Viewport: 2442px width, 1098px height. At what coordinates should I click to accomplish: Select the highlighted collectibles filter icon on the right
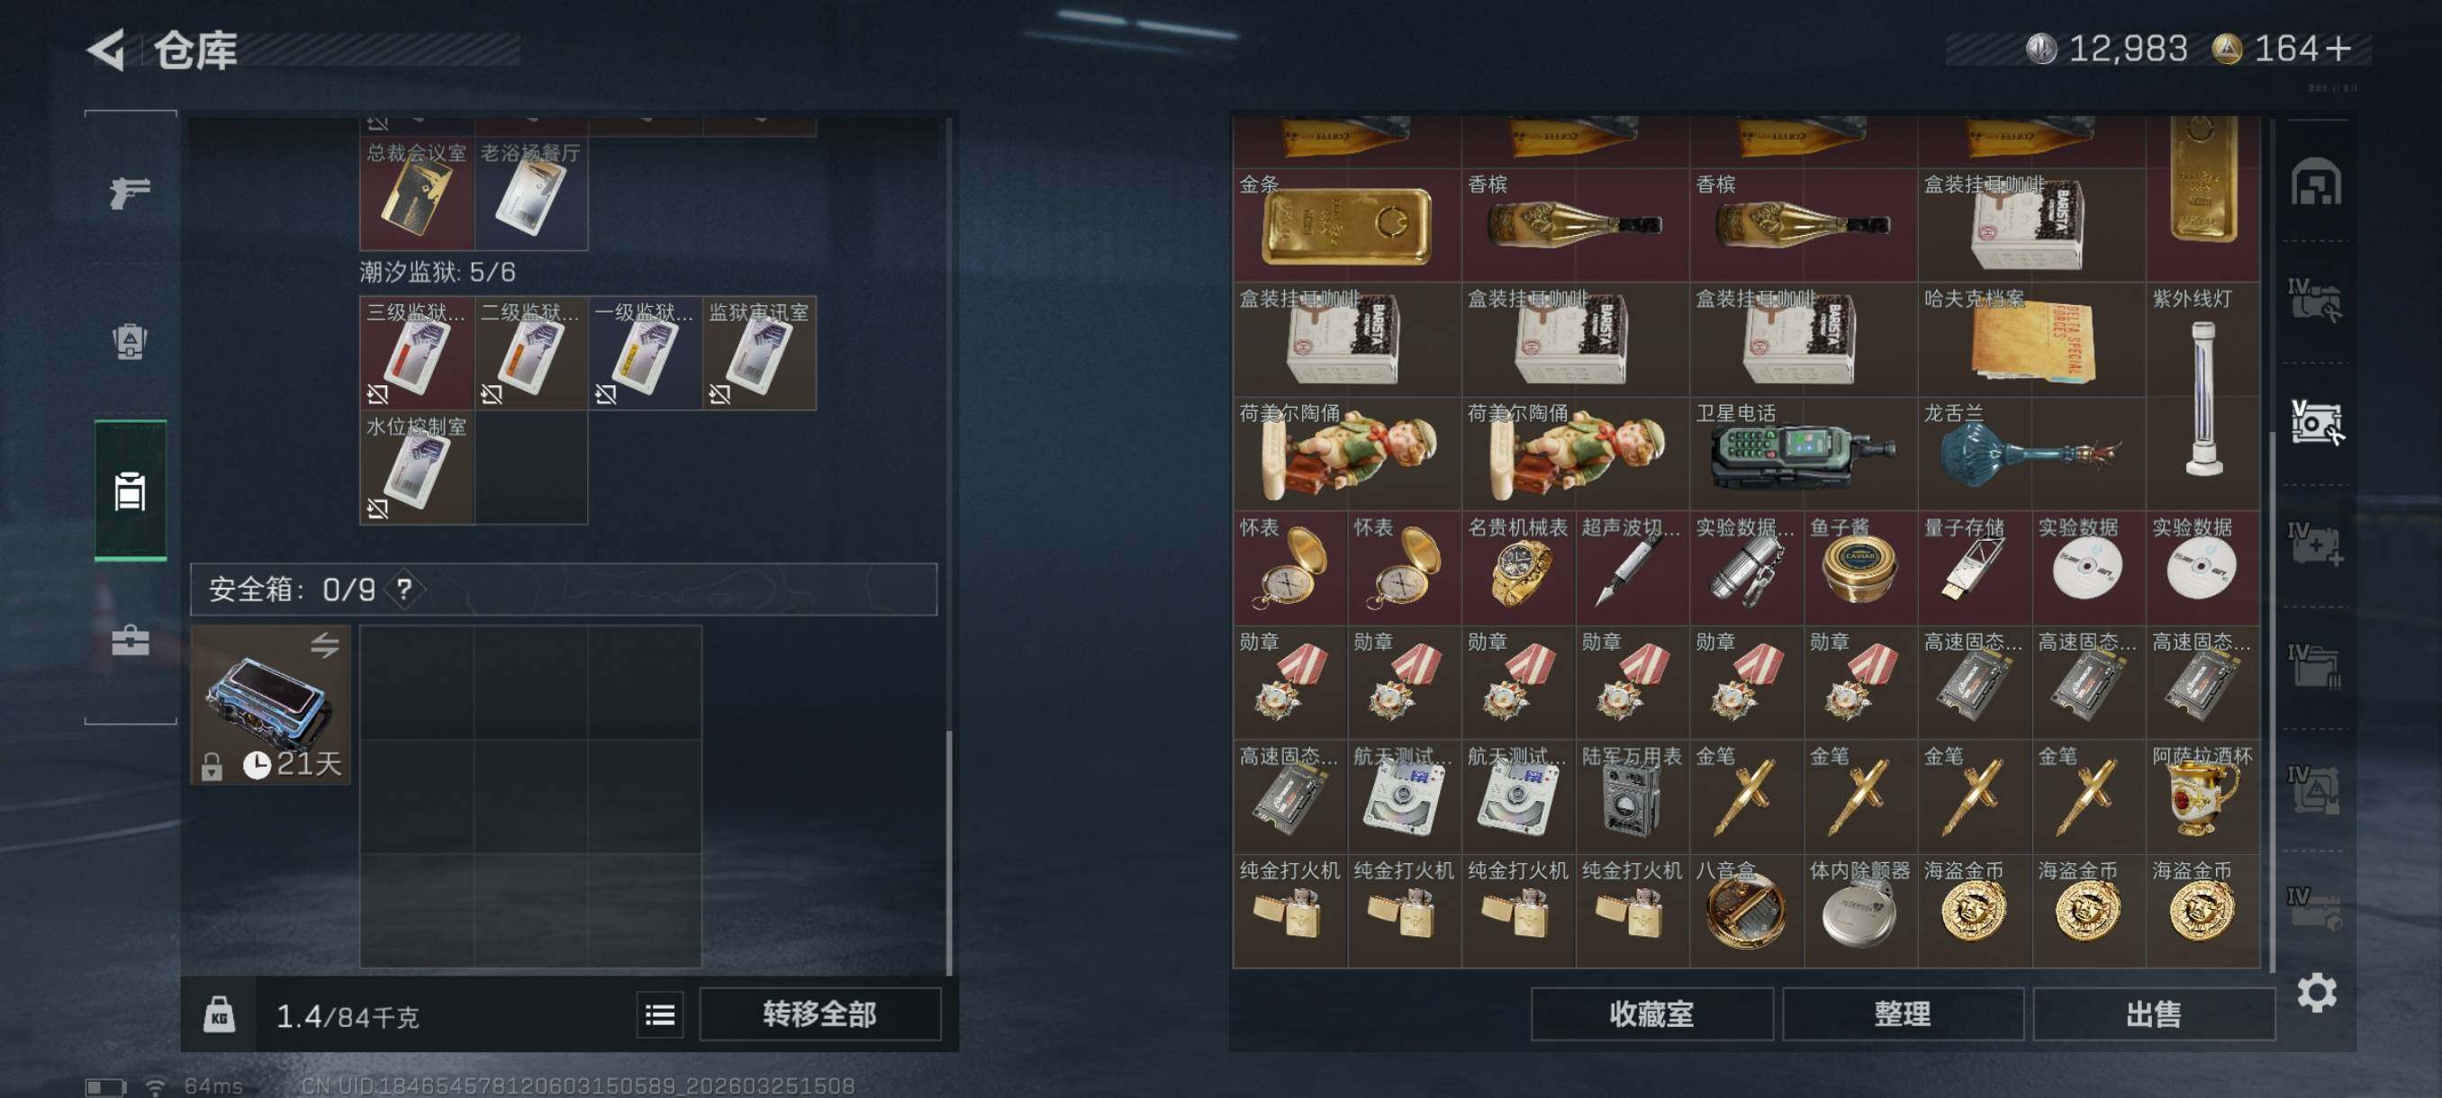pyautogui.click(x=2316, y=422)
